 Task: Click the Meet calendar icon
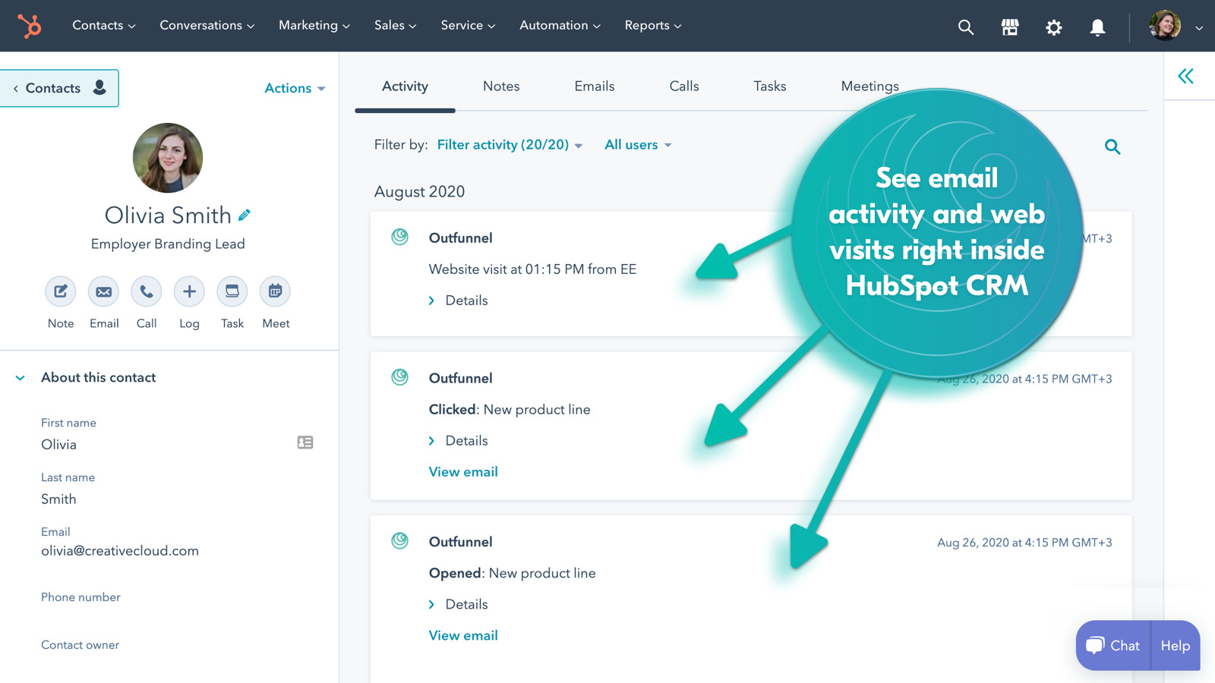(275, 291)
